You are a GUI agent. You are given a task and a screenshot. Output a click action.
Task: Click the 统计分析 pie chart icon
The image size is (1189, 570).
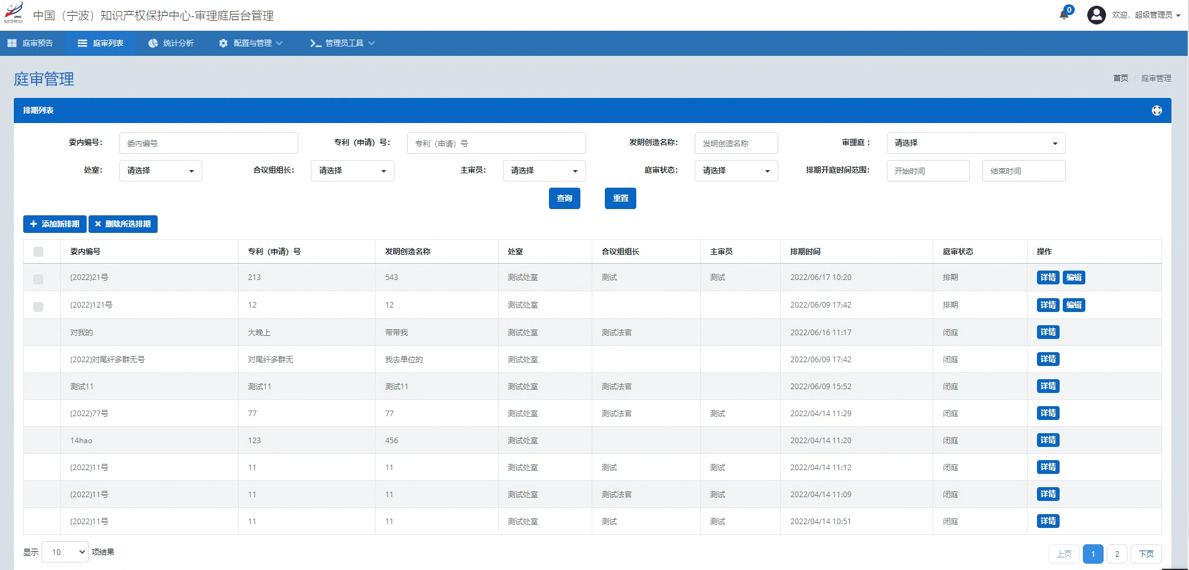(x=153, y=43)
